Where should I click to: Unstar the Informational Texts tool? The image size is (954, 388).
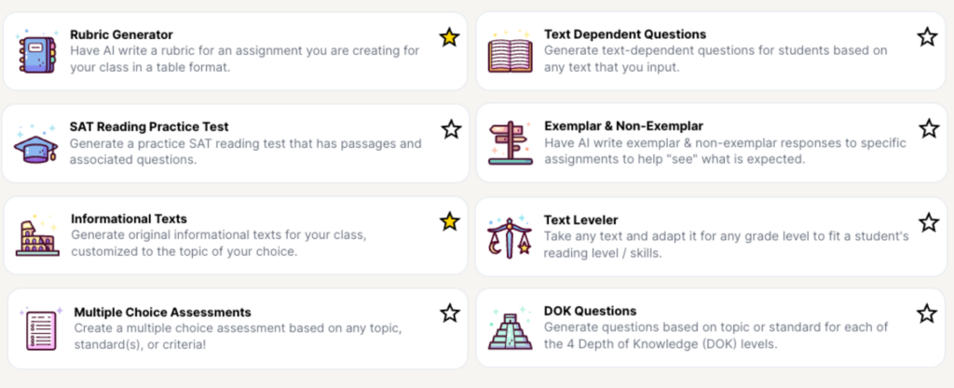point(450,221)
